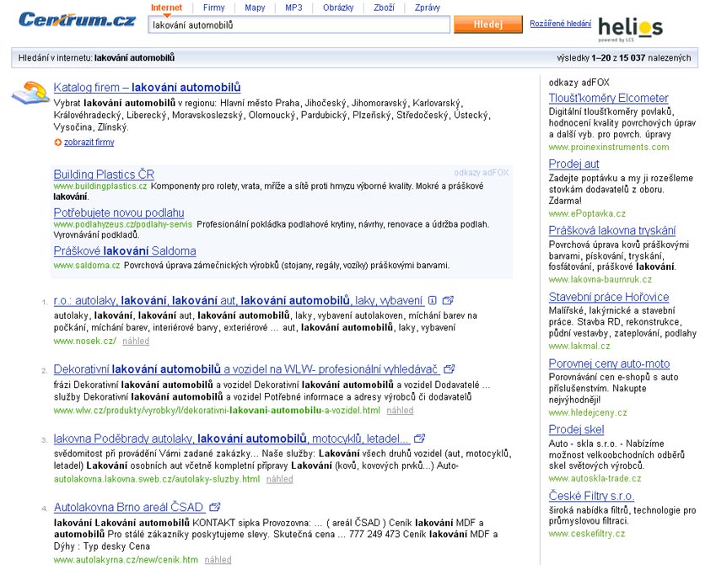Open first result r.o.: autolaky, lakování
This screenshot has height=565, width=716.
pyautogui.click(x=238, y=300)
